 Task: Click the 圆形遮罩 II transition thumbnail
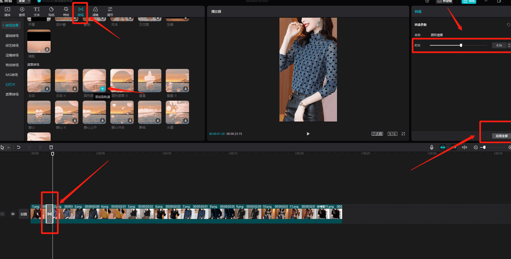[x=122, y=80]
